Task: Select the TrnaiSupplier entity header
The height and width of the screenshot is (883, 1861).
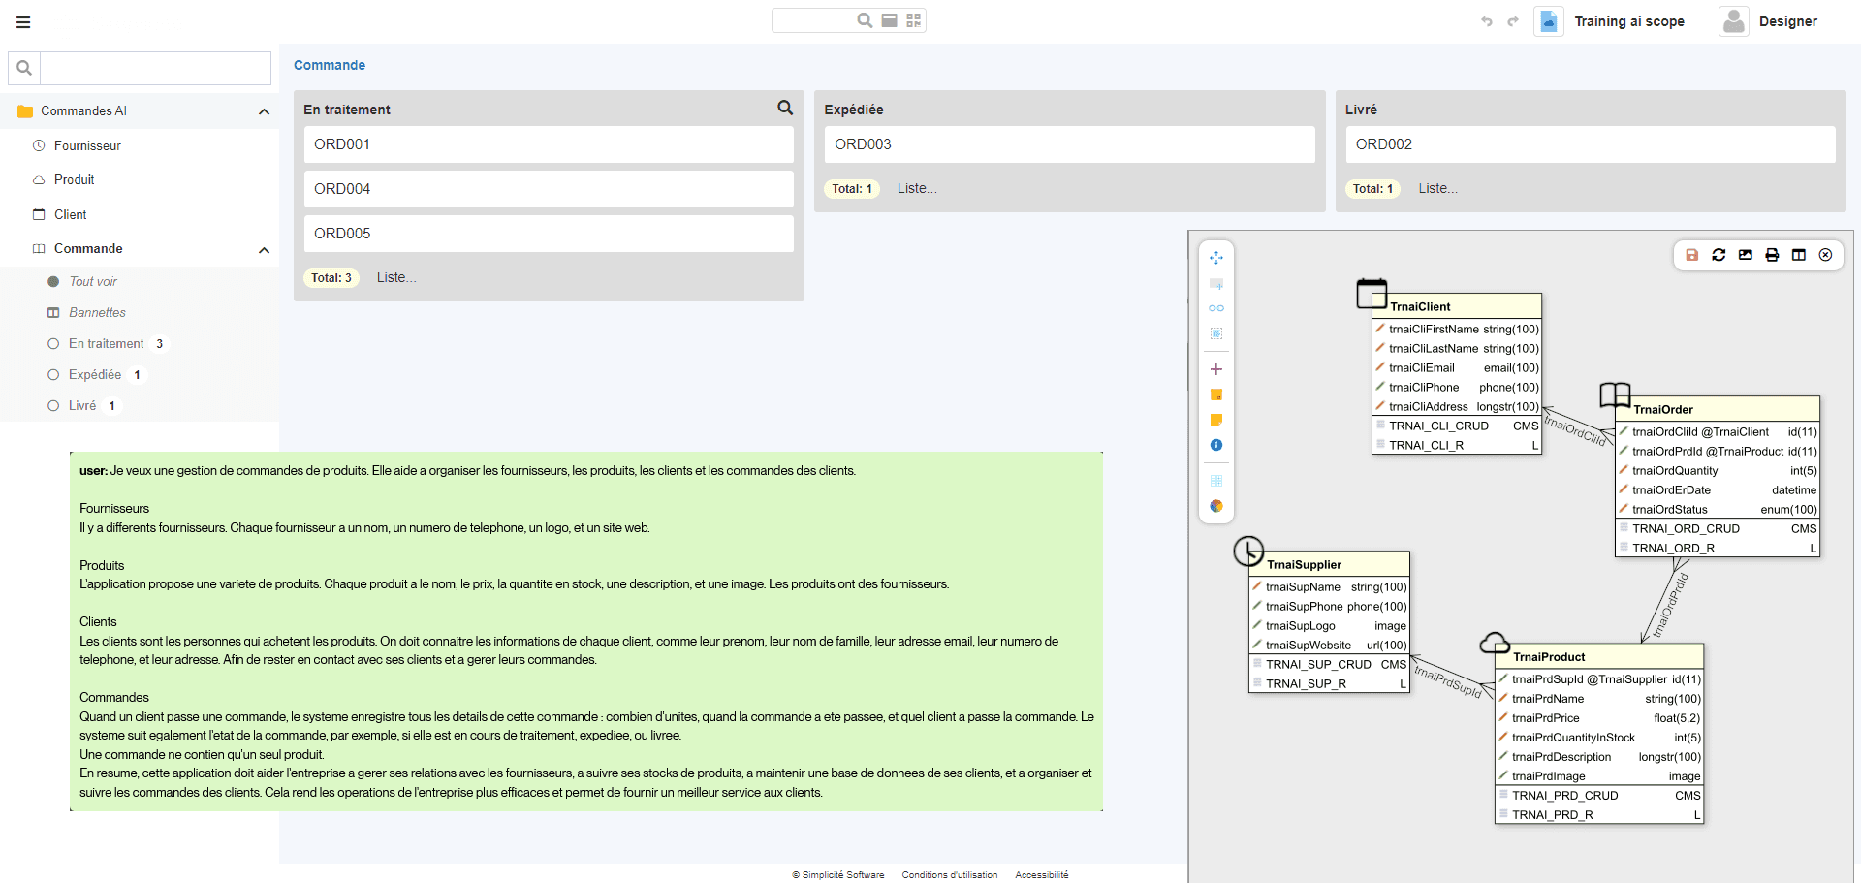Action: click(1329, 564)
